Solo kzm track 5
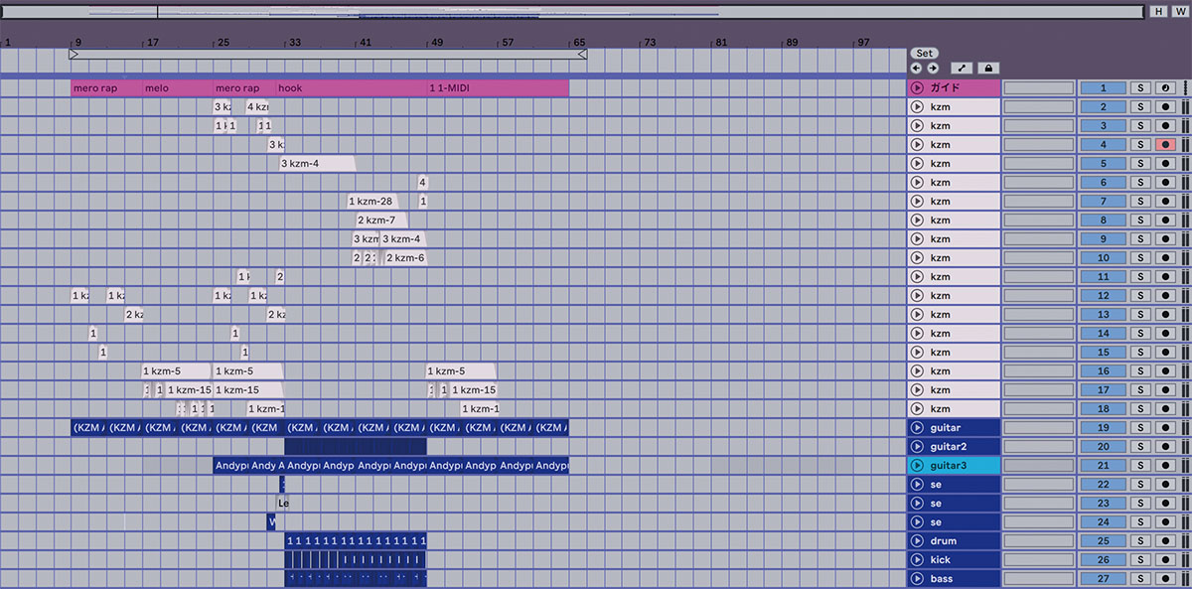This screenshot has height=589, width=1192. pyautogui.click(x=1141, y=164)
